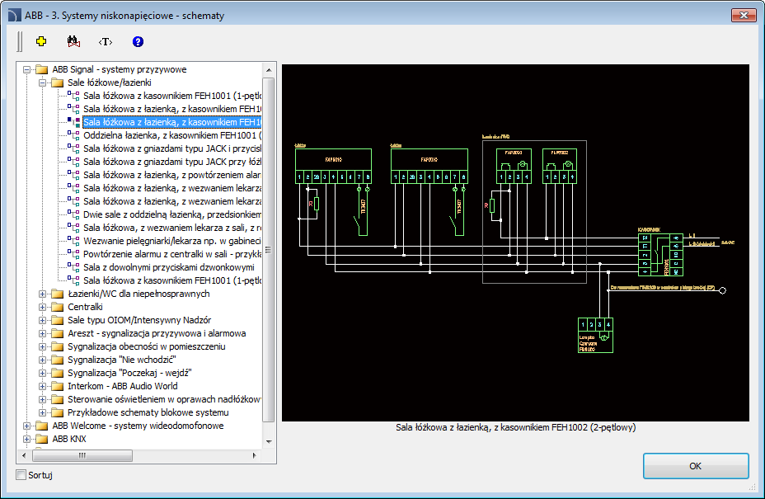765x499 pixels.
Task: Click the ABB Signal folder icon
Action: (x=41, y=69)
